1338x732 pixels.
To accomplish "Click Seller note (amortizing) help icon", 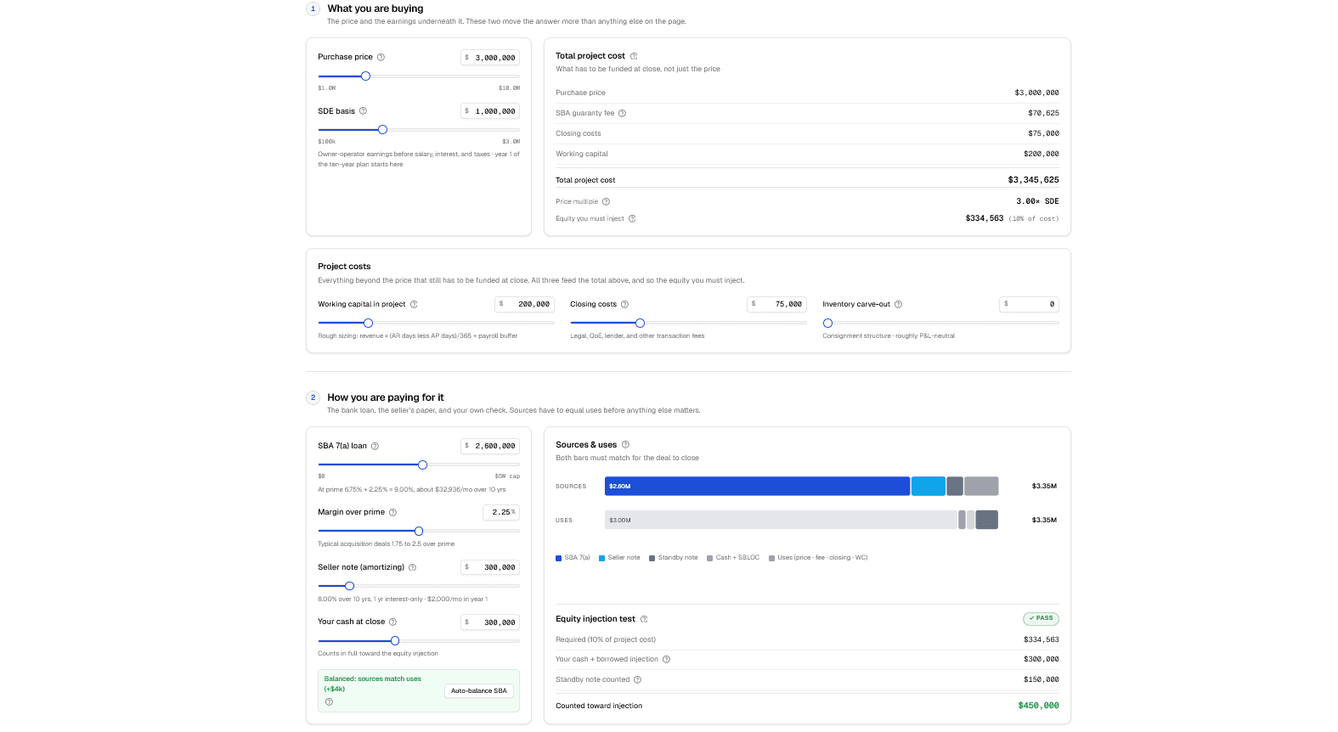I will (412, 567).
